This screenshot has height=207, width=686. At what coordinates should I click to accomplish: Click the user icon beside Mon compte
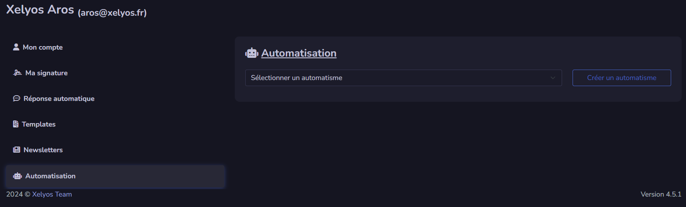[x=16, y=47]
